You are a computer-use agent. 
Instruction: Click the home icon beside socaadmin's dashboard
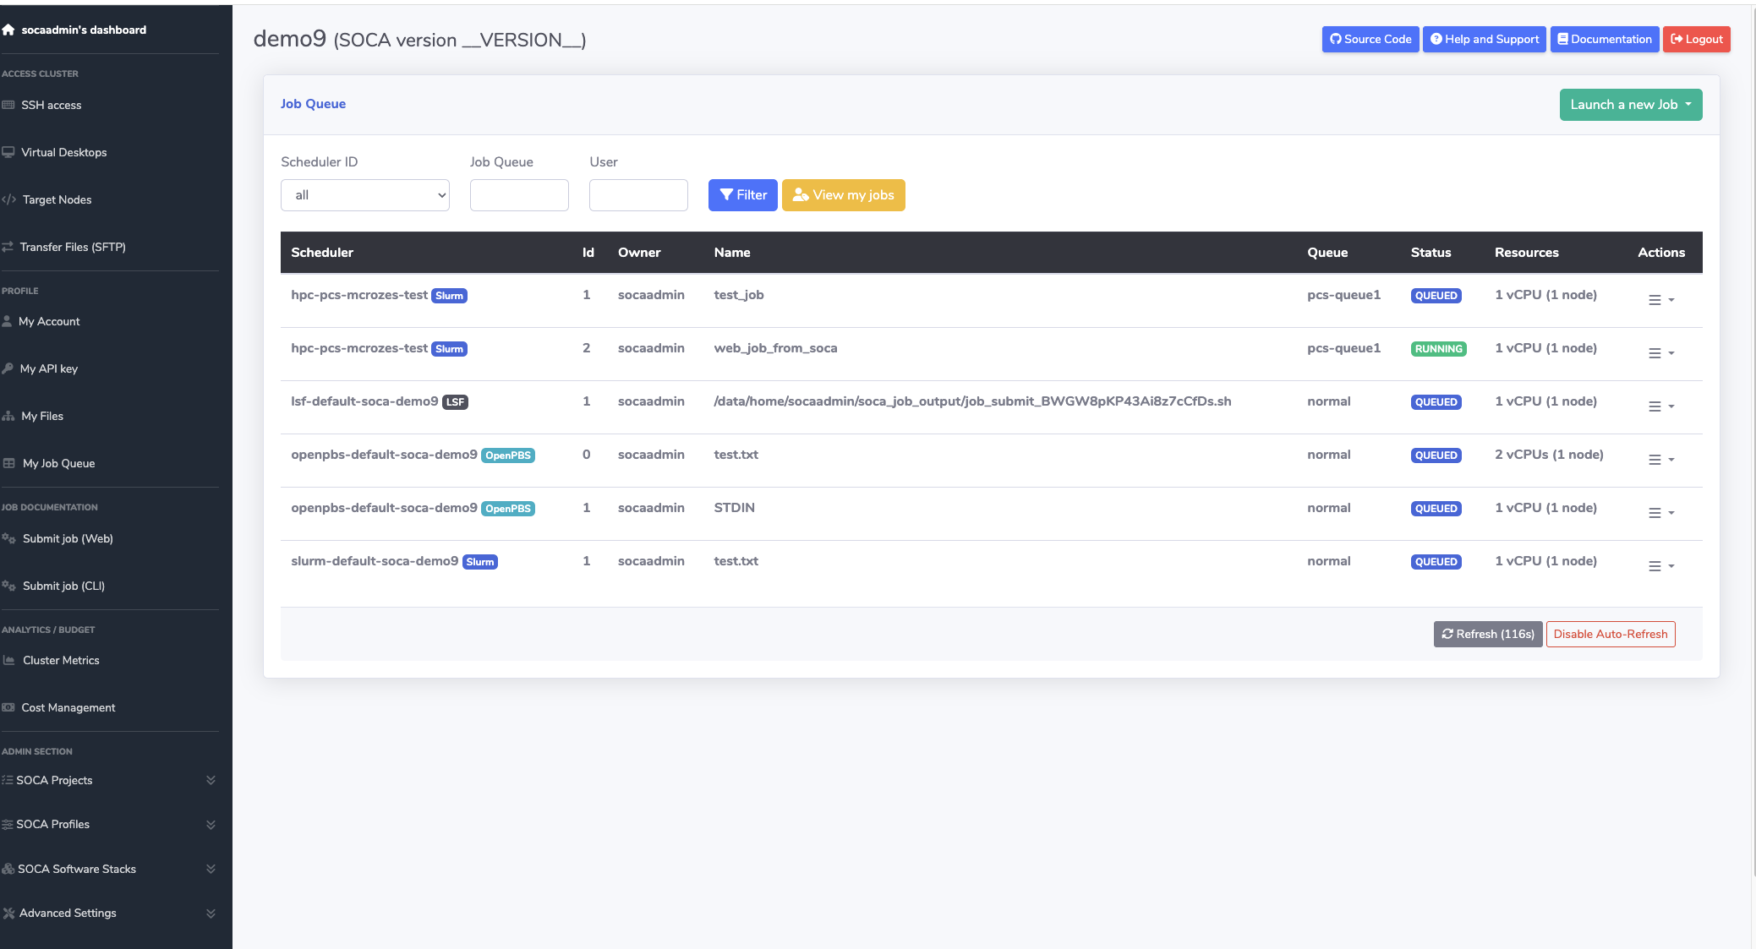click(x=8, y=30)
